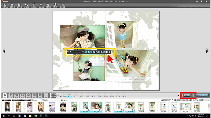Click the new project icon in top toolbar
211x118 pixels.
(x=5, y=5)
